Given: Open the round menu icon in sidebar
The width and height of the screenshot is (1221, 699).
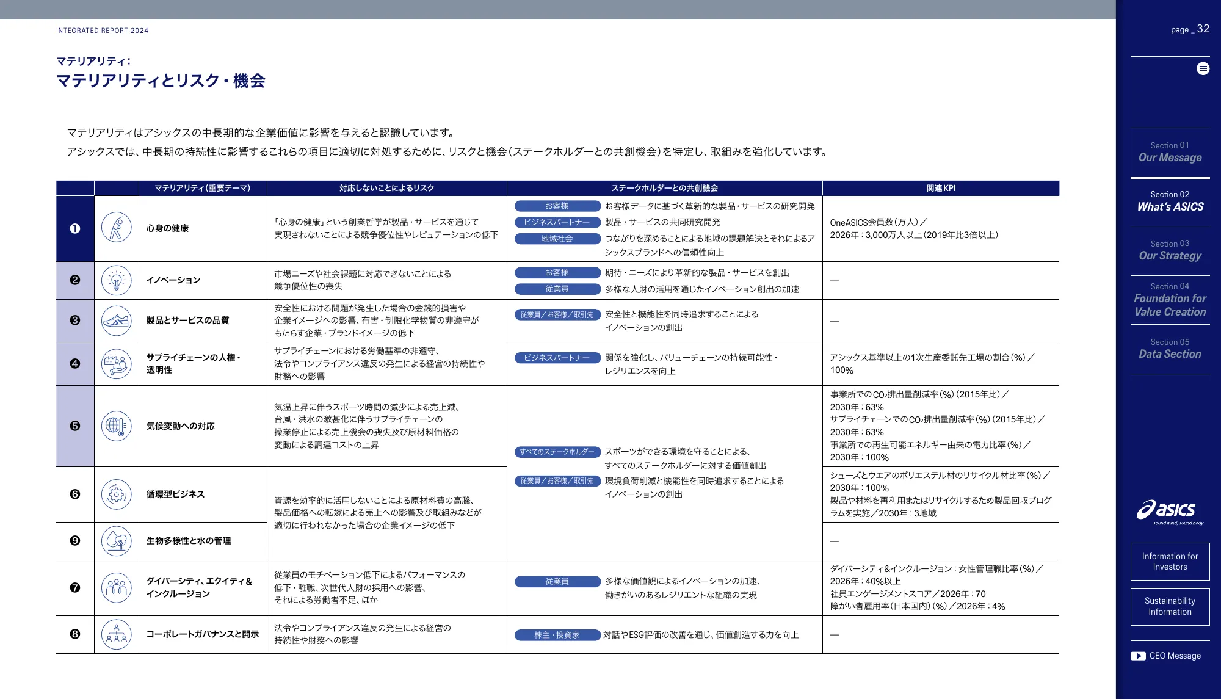Looking at the screenshot, I should (x=1203, y=68).
